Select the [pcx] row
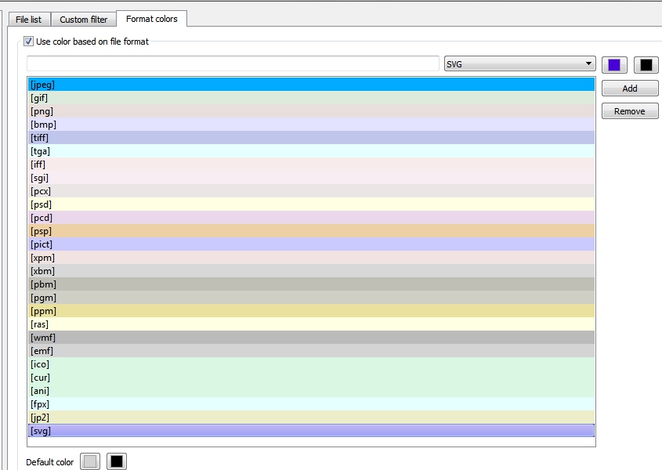This screenshot has height=470, width=662. point(311,191)
